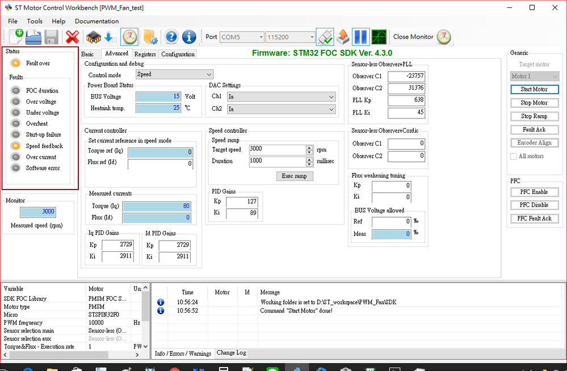Open the folder-with-gear settings icon
This screenshot has height=371, width=567.
click(150, 37)
